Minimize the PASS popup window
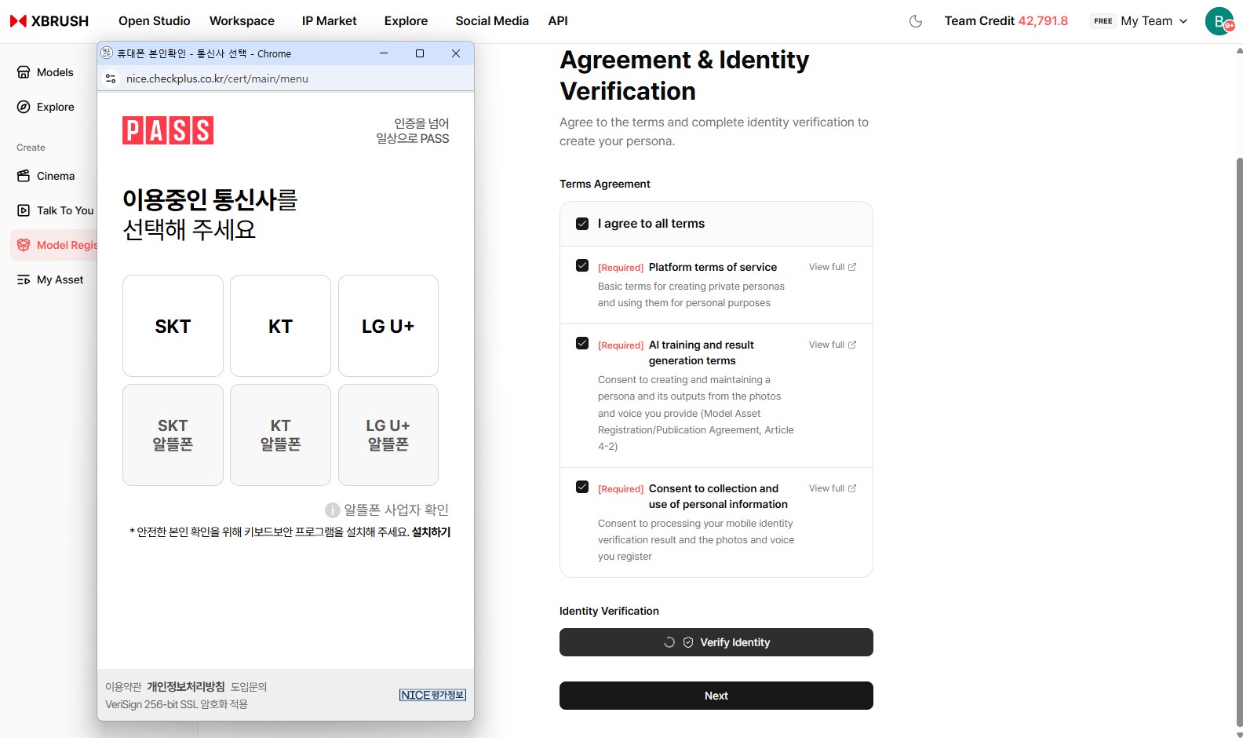The image size is (1243, 738). click(x=384, y=53)
